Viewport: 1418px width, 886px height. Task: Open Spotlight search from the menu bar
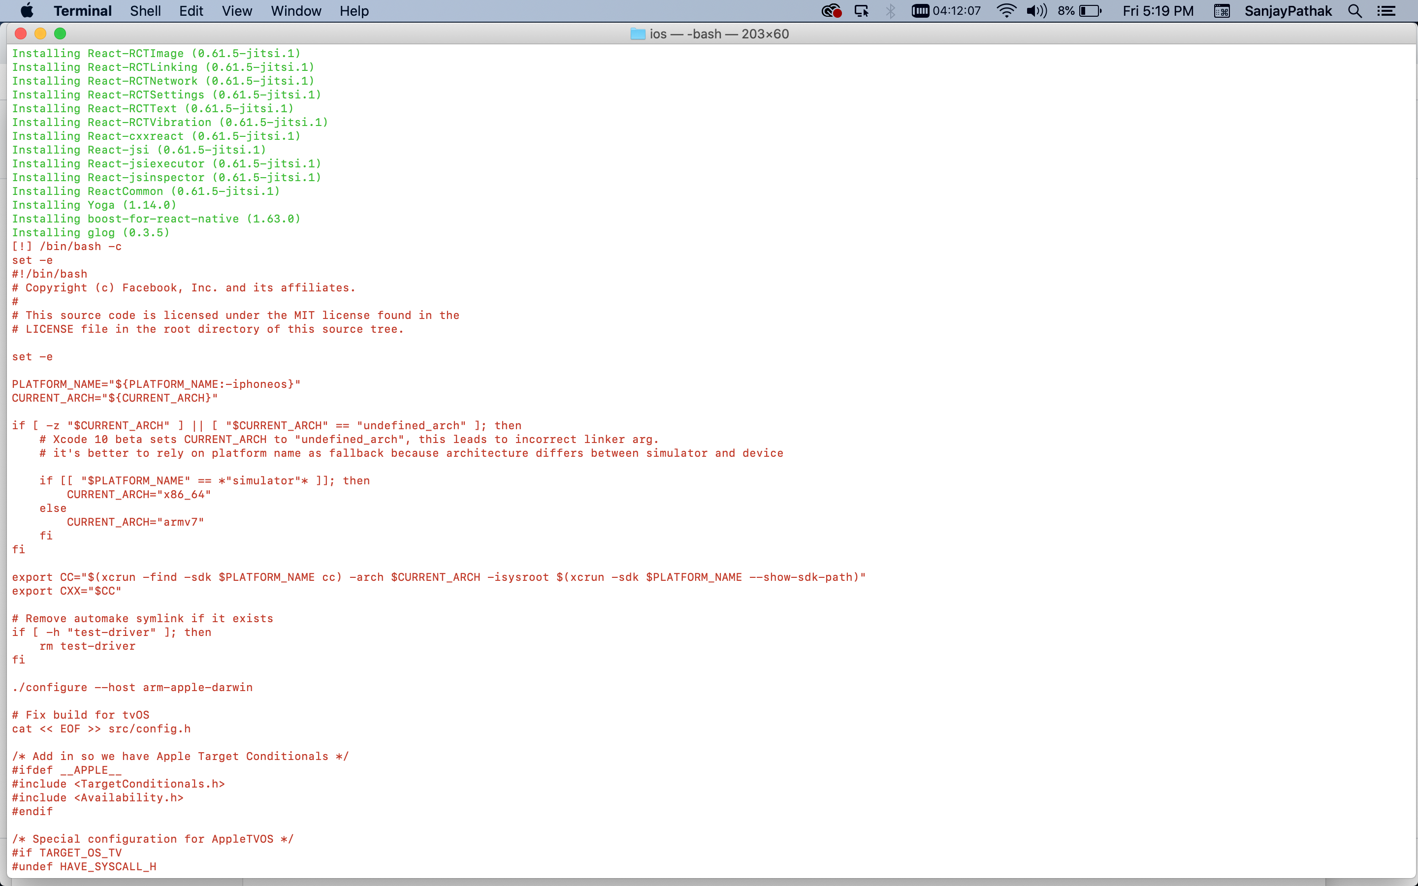coord(1354,10)
